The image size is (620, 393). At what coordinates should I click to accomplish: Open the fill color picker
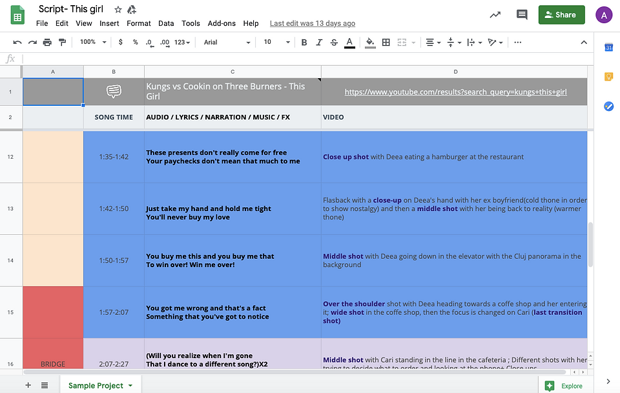tap(370, 43)
